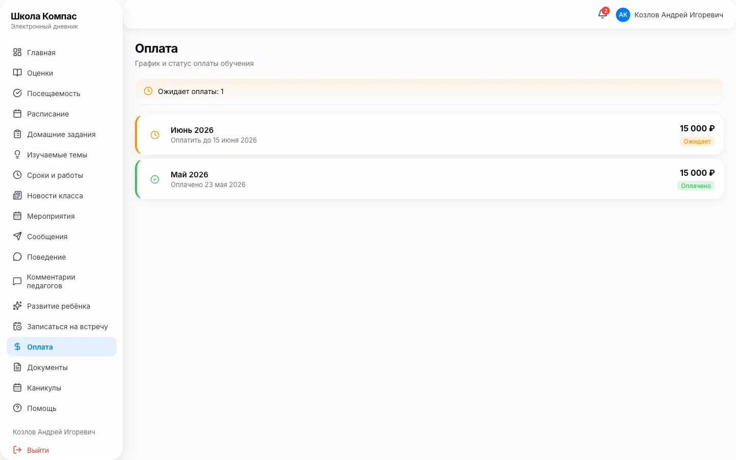Click the text Оплачено 23 мая 2026
Viewport: 736px width, 460px height.
point(208,185)
